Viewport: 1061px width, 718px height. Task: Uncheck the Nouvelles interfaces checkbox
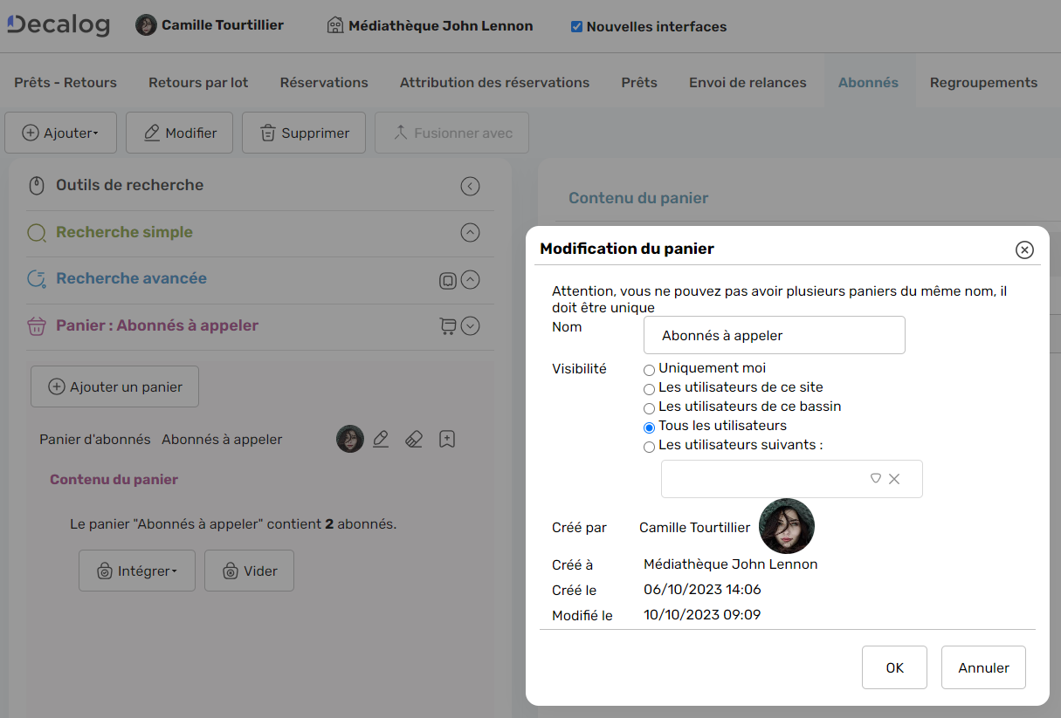[x=576, y=27]
